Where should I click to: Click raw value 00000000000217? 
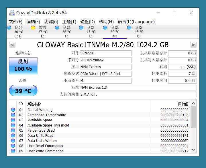[174, 151]
